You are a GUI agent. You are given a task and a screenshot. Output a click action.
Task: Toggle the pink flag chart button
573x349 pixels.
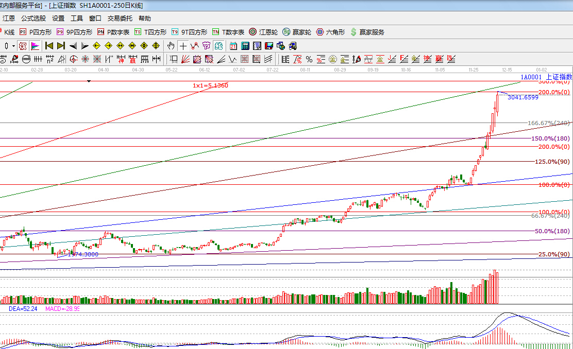click(35, 46)
